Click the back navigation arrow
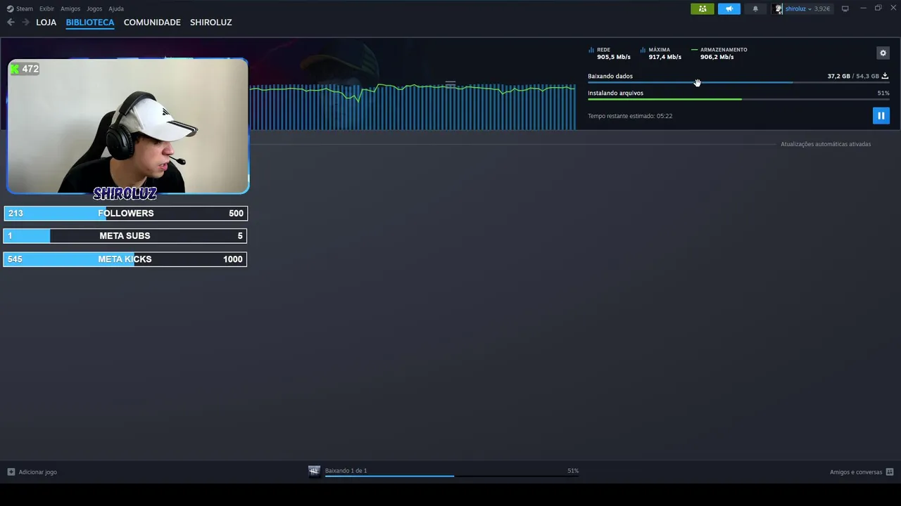This screenshot has height=506, width=901. point(11,22)
